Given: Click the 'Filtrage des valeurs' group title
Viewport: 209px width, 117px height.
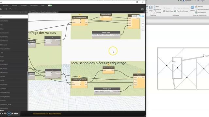Looking at the screenshot, I should pos(42,32).
